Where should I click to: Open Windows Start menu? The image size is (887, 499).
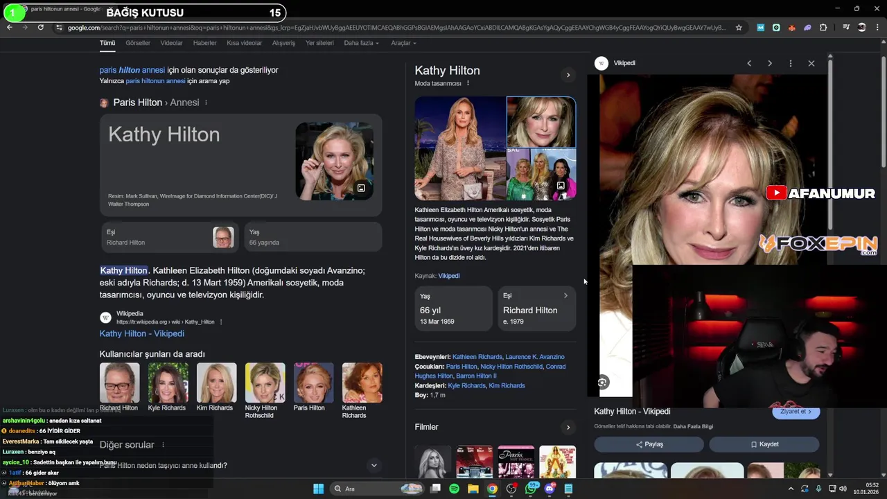(x=318, y=489)
